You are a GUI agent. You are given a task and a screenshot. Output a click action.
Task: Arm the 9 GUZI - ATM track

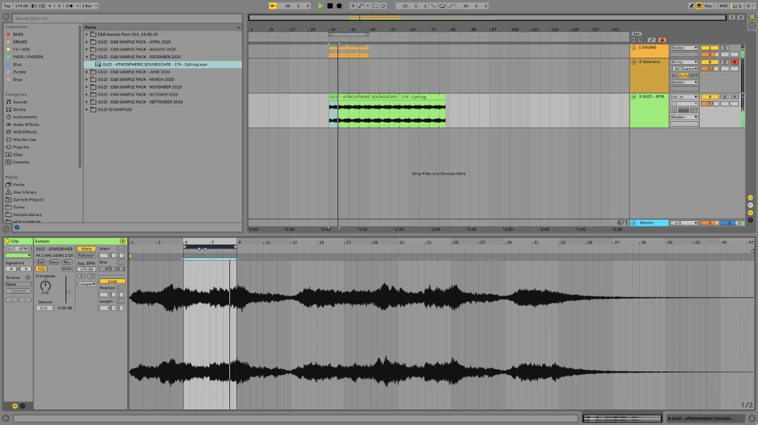pyautogui.click(x=734, y=97)
